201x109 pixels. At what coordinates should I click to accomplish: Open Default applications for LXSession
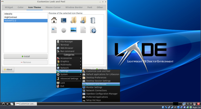(x=101, y=74)
